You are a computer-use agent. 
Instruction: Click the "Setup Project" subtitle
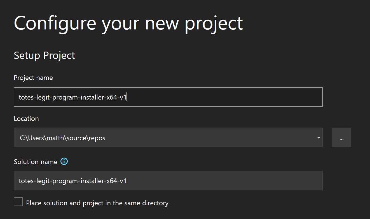click(x=44, y=56)
